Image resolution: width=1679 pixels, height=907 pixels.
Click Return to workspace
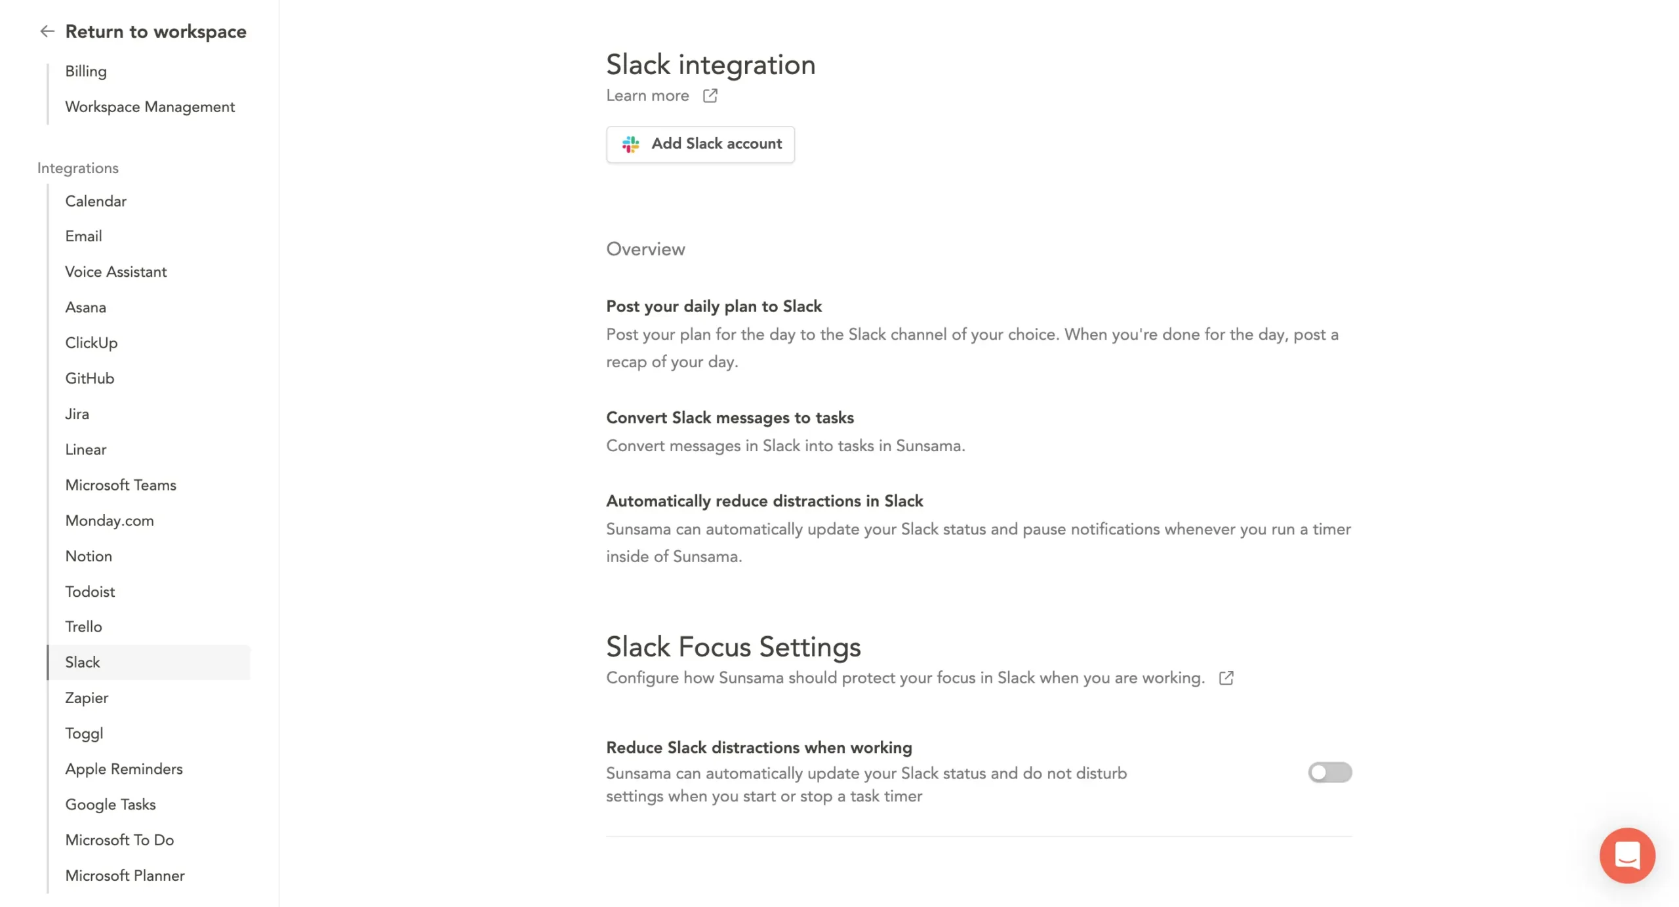pos(156,31)
